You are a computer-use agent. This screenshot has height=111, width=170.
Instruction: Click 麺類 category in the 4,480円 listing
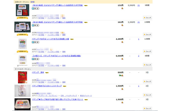pyautogui.click(x=64, y=52)
